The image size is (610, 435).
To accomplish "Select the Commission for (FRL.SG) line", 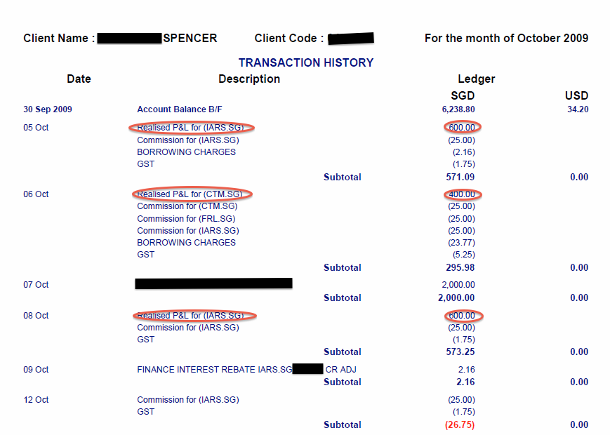I will tap(187, 218).
